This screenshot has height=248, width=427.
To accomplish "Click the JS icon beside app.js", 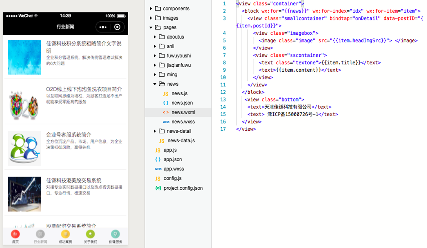I will [158, 150].
